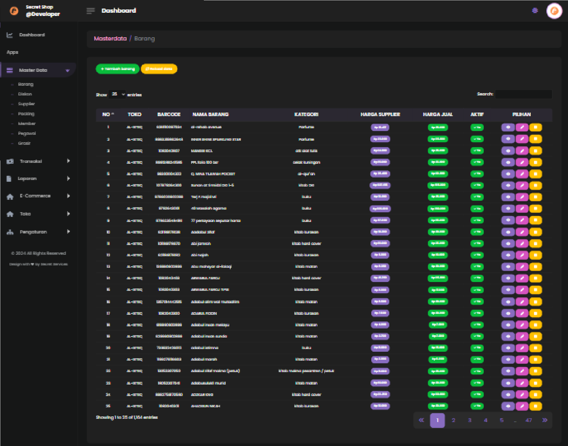The image size is (568, 446).
Task: Open the Supplier submenu item
Action: pyautogui.click(x=26, y=104)
